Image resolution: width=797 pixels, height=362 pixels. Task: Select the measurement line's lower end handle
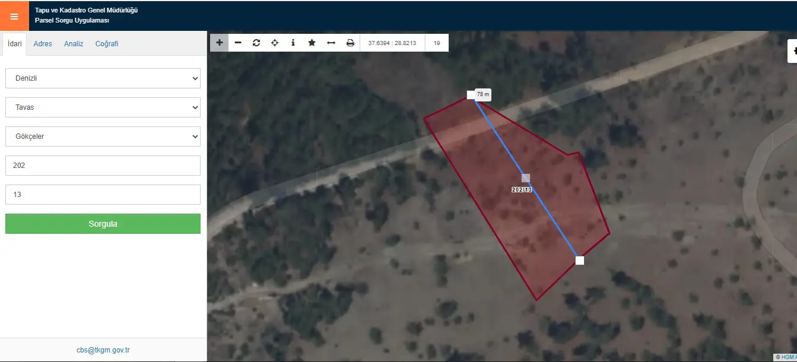click(x=580, y=261)
